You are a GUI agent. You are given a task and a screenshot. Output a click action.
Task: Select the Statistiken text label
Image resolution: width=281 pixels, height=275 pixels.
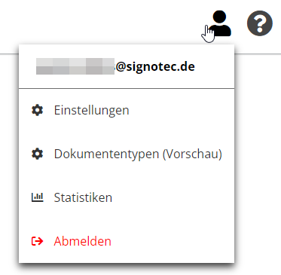(x=83, y=197)
